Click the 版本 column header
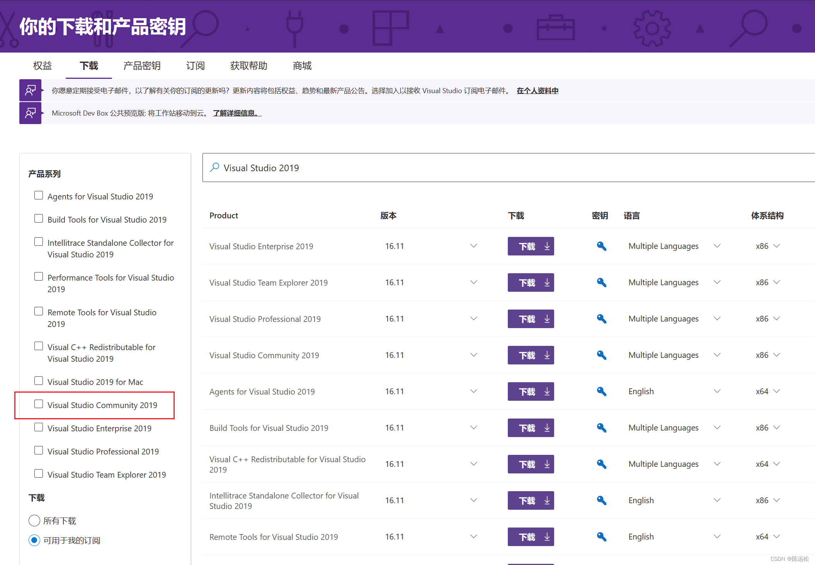Image resolution: width=815 pixels, height=565 pixels. tap(388, 216)
